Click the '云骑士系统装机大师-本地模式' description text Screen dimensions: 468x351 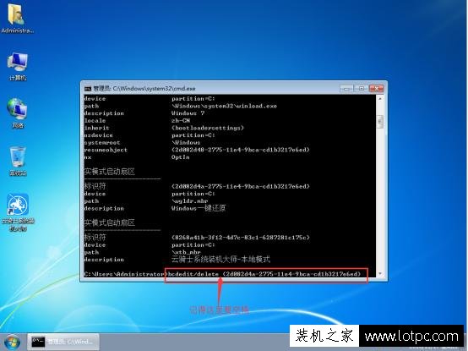coord(220,260)
